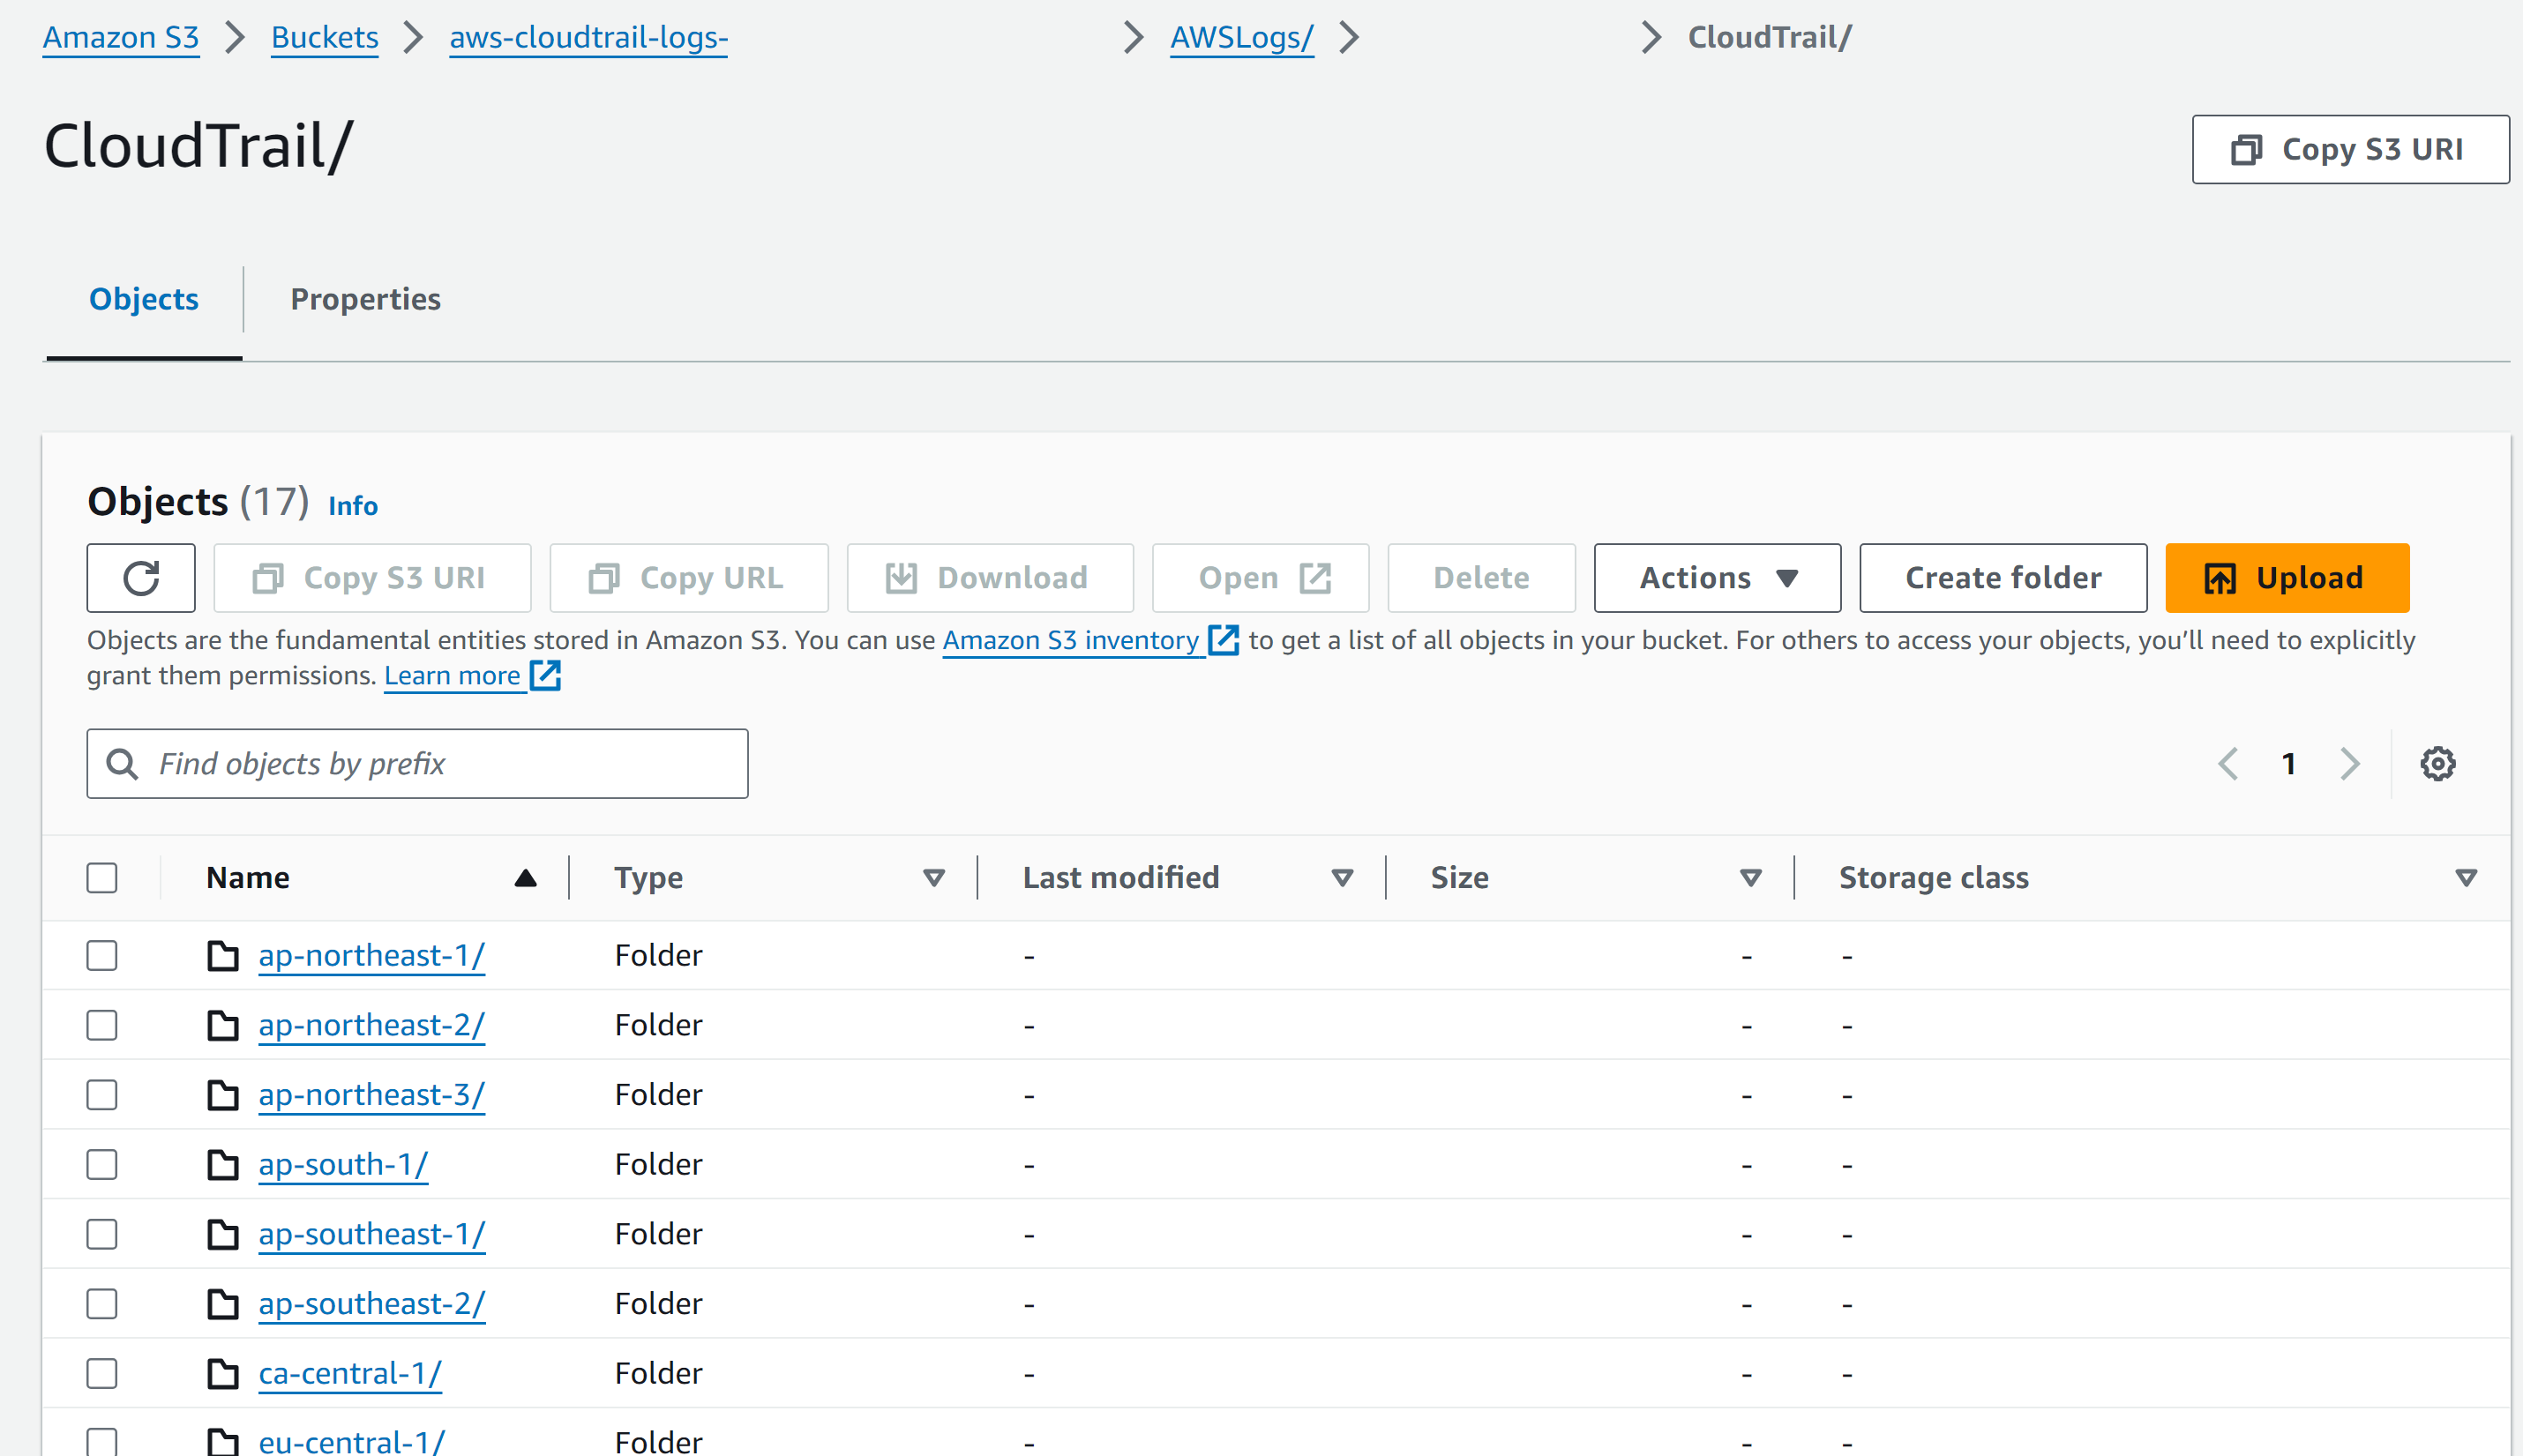Select the ap-northeast-1/ checkbox
The image size is (2523, 1456).
(102, 956)
